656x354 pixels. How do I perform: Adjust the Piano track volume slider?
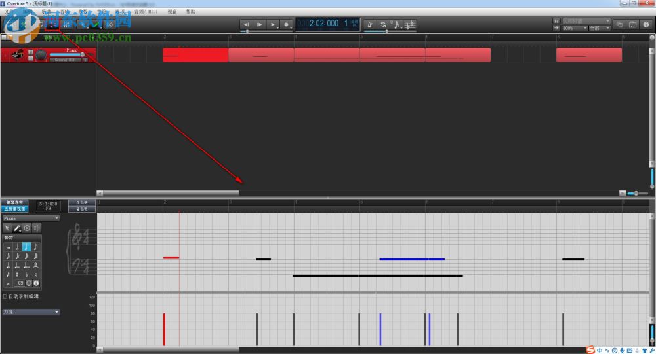point(67,54)
